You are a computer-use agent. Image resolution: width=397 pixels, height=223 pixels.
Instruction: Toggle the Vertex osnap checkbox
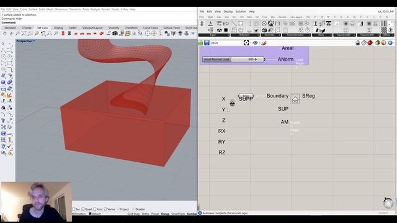pos(105,209)
